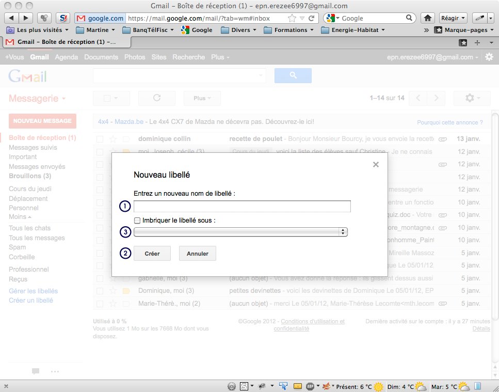Click the gear icon in the Google top bar
Screen dimensions: 499x392
(489, 57)
